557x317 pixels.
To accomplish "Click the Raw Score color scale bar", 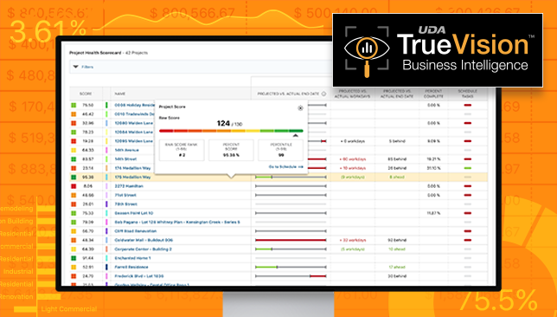I will pos(231,131).
